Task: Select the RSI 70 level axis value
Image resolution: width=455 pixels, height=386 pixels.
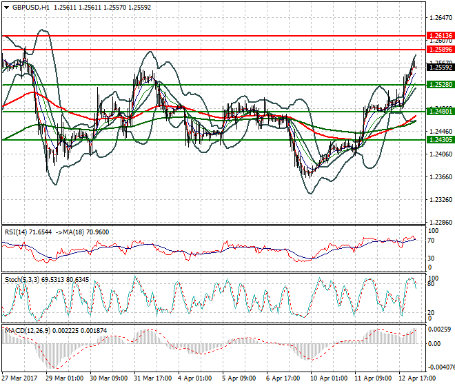Action: 431,241
